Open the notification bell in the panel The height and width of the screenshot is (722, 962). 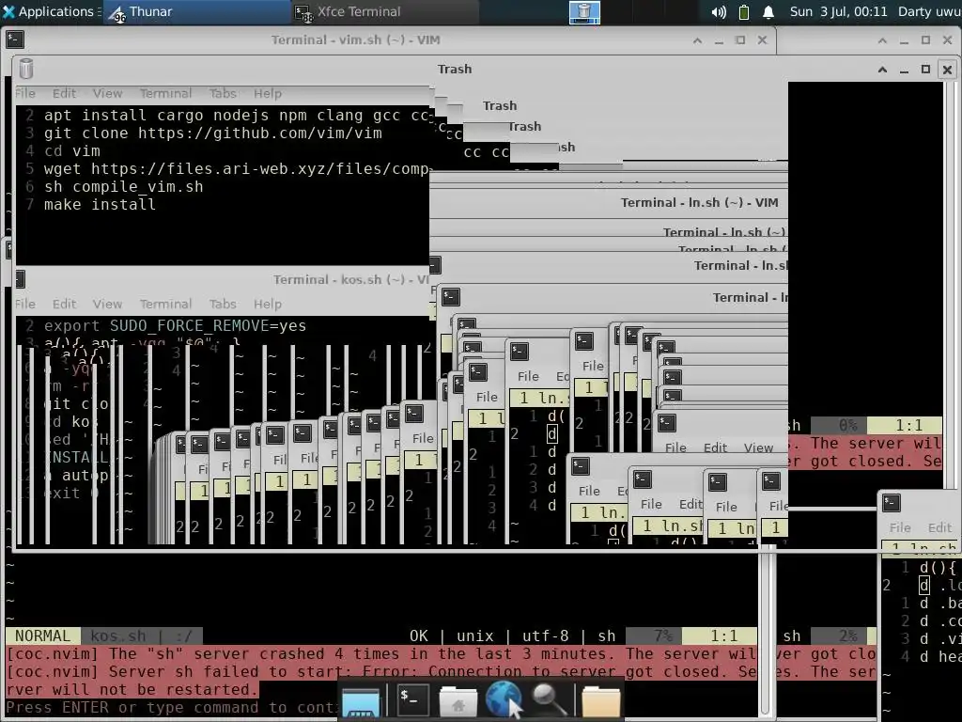tap(768, 11)
